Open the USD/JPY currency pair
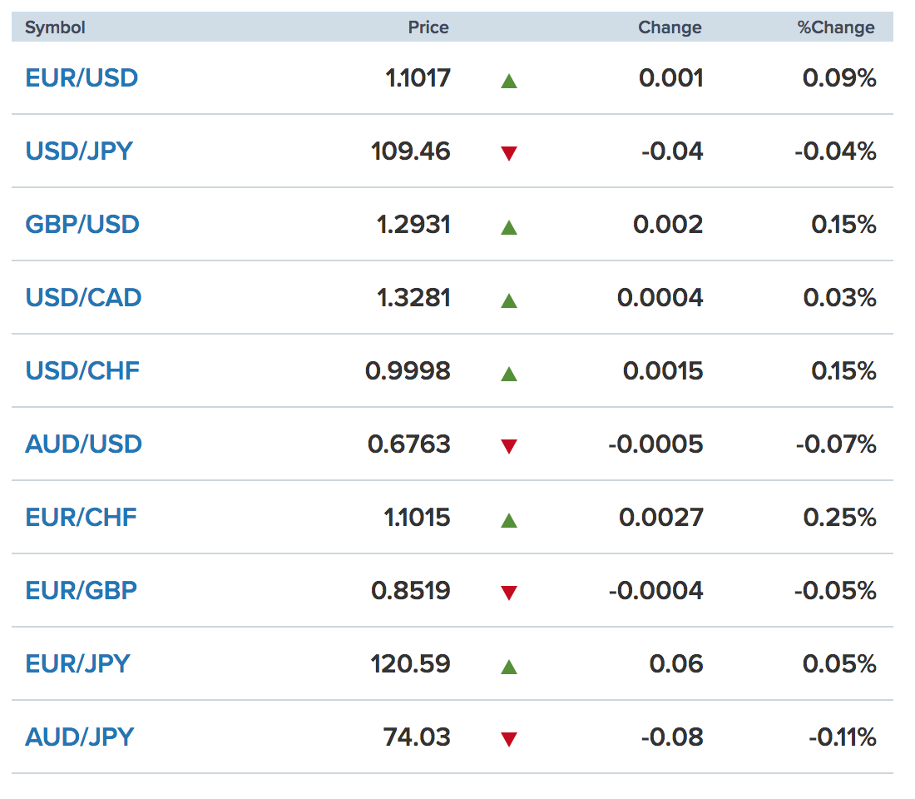This screenshot has height=799, width=915. point(79,151)
